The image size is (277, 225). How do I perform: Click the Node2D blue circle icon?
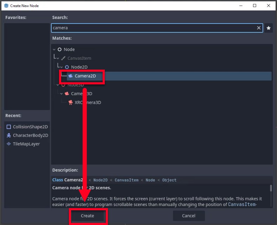(67, 67)
